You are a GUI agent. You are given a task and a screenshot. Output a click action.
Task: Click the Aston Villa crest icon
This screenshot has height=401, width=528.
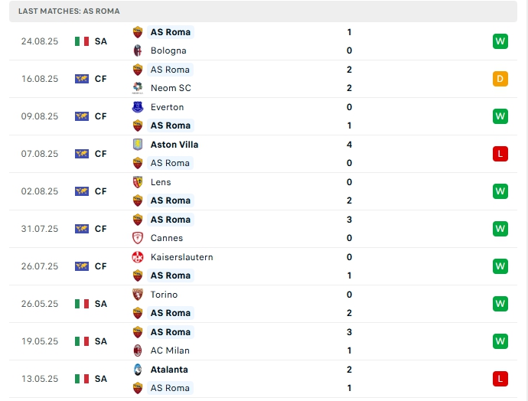coord(138,145)
